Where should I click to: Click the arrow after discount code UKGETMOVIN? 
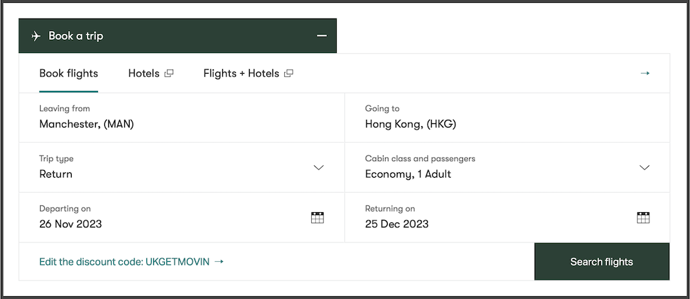pyautogui.click(x=219, y=262)
